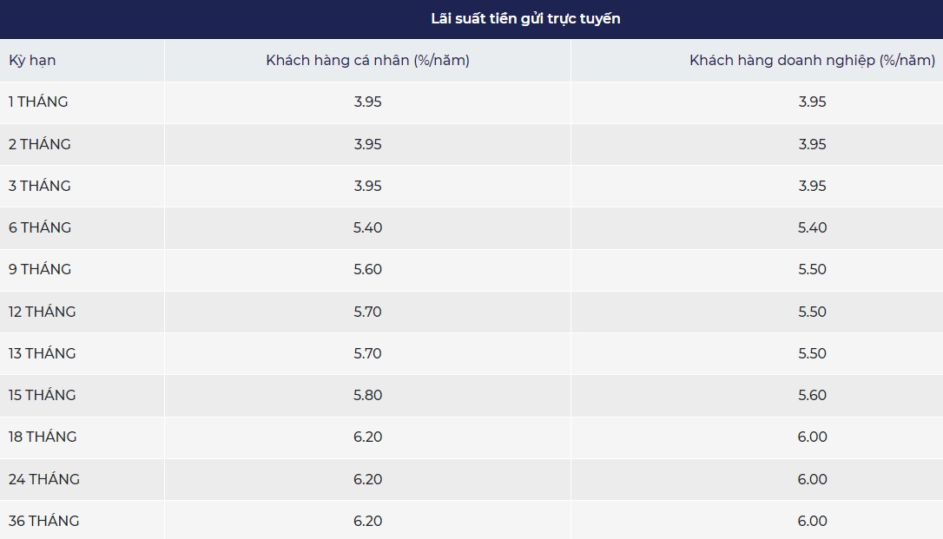Image resolution: width=943 pixels, height=539 pixels.
Task: Click the 5.60 personal rate for 9 THÁNG
Action: pos(367,269)
